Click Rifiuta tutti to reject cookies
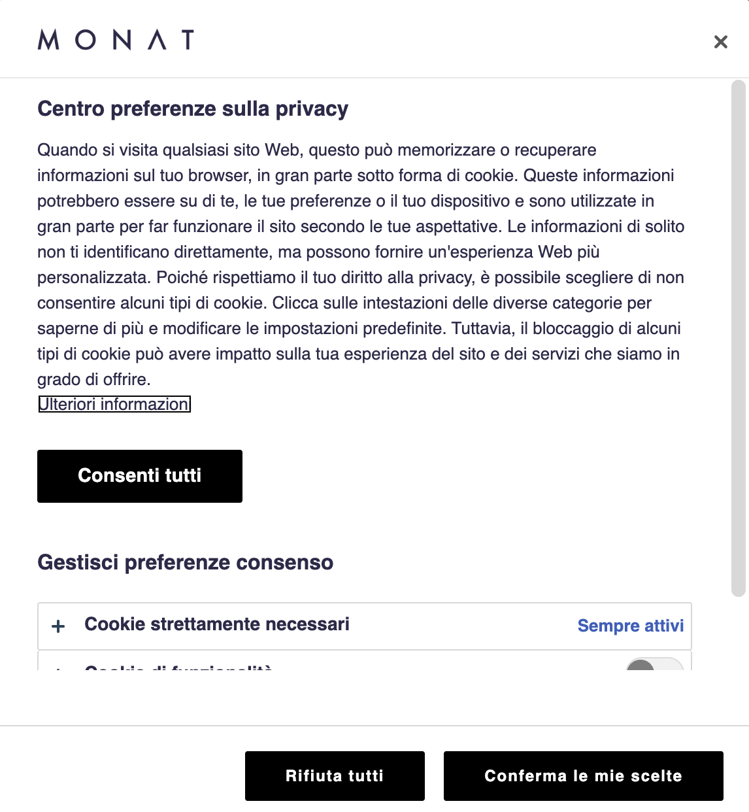 click(335, 776)
